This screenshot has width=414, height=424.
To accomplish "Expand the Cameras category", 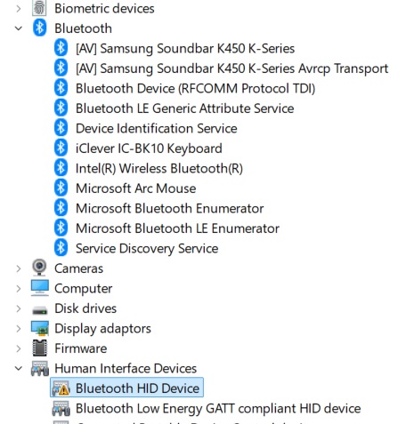I will click(x=19, y=268).
